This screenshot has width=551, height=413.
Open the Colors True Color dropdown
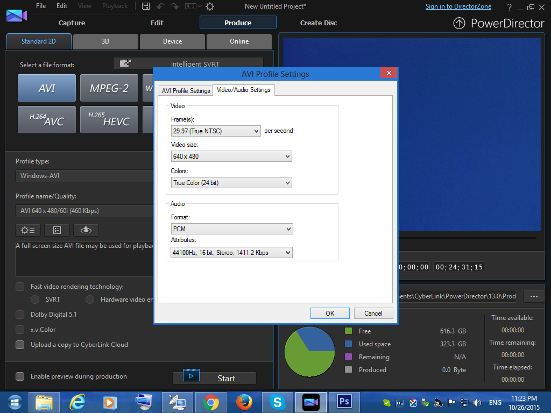point(231,183)
